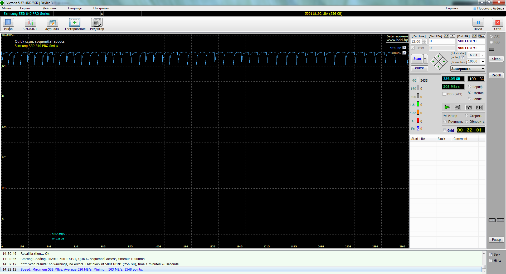Enable the Звук sound checkbox
This screenshot has height=274, width=506.
tap(491, 255)
